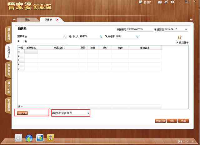Open the Weibo icon in title bar
This screenshot has height=145, width=200.
166,2
